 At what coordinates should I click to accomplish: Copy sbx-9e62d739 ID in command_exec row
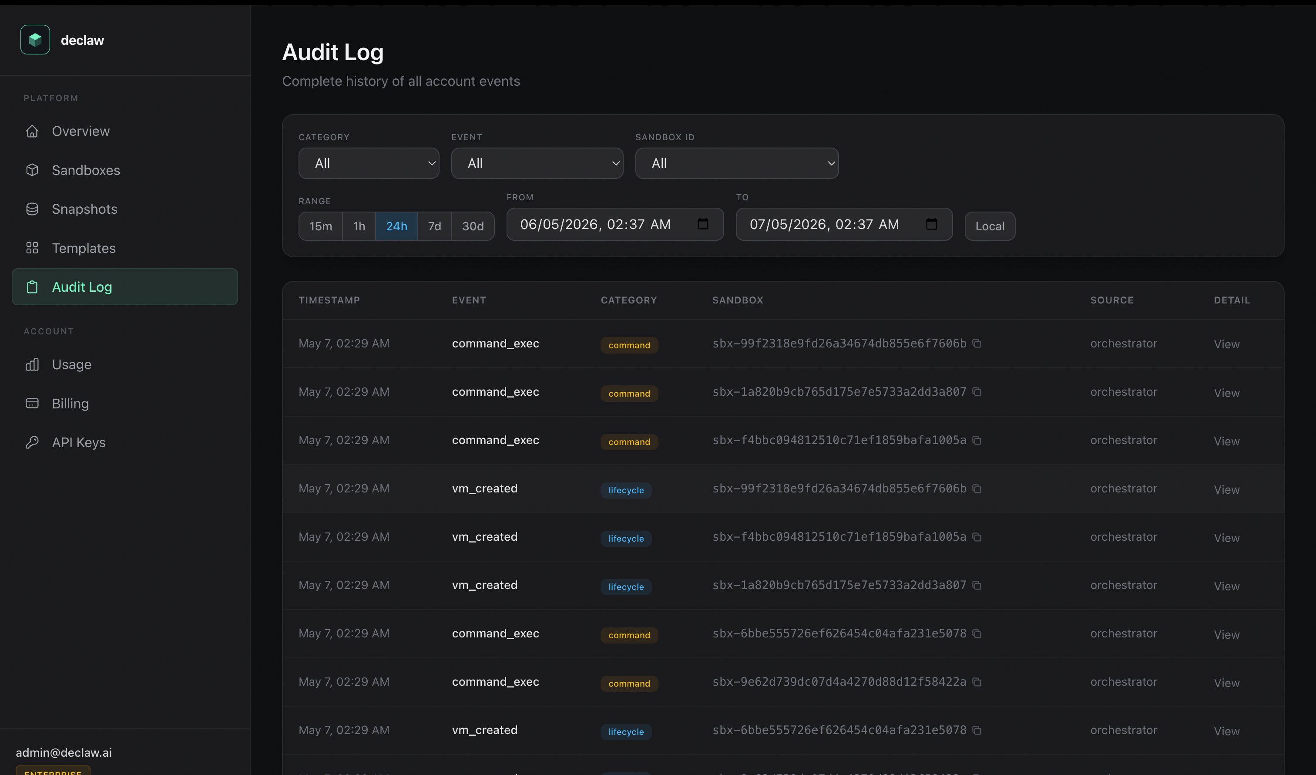coord(977,682)
